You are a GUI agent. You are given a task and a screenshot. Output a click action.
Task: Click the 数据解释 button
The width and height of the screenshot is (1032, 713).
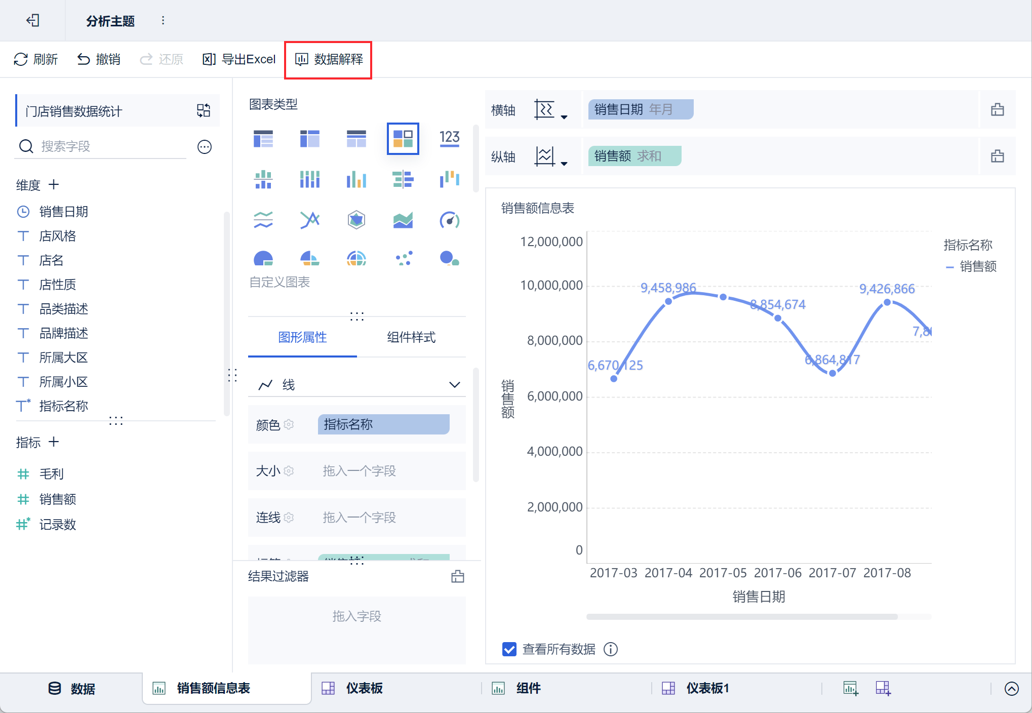(329, 60)
